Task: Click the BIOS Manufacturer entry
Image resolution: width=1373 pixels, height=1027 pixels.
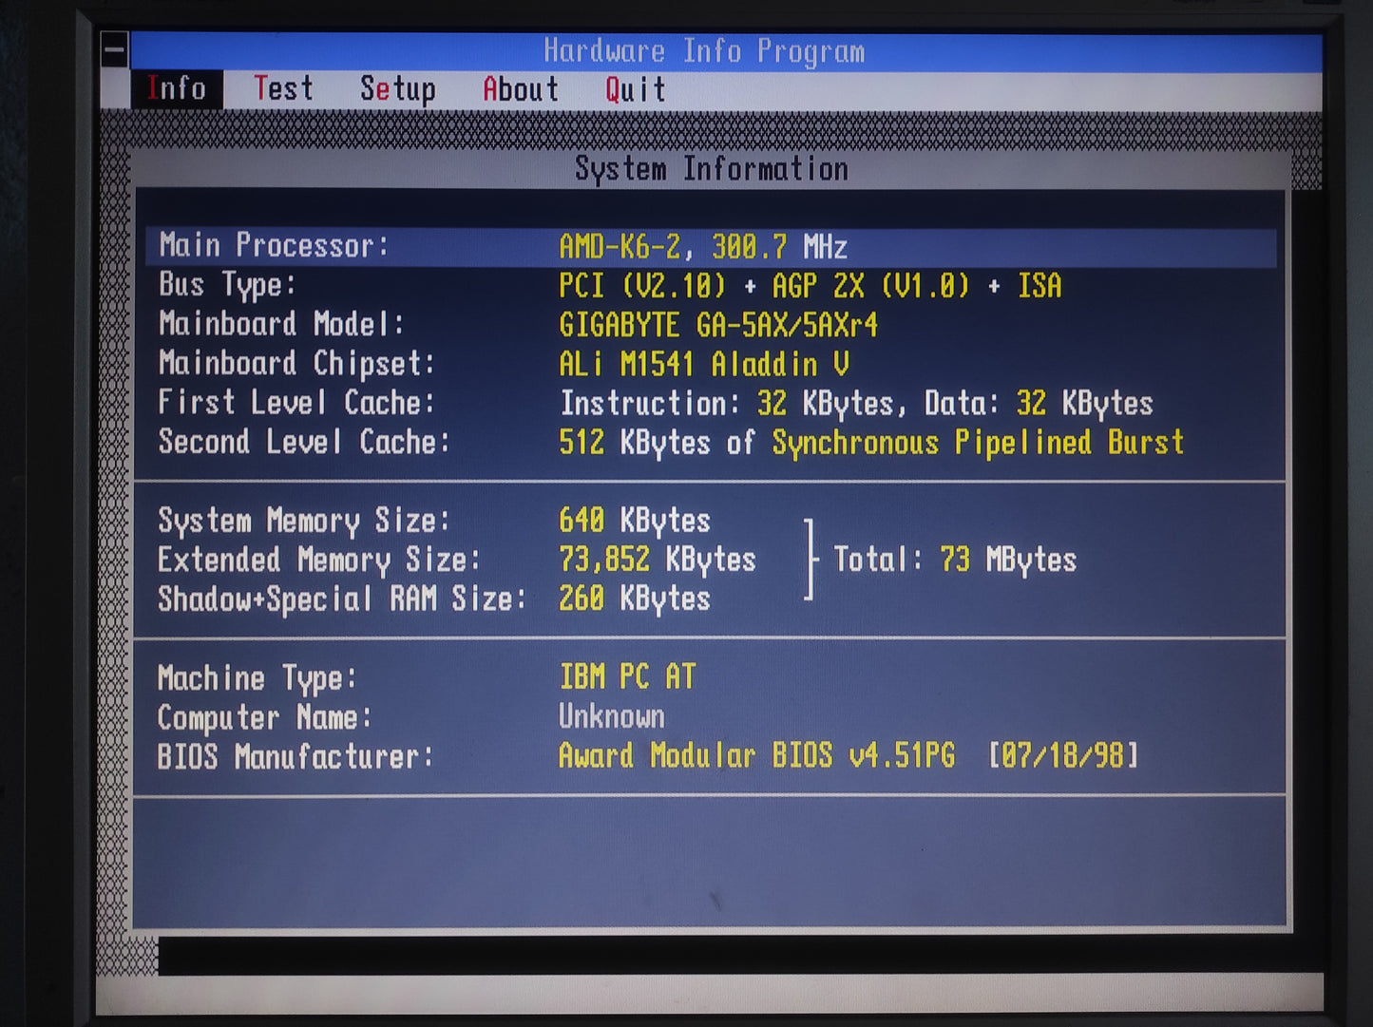Action: click(x=646, y=756)
